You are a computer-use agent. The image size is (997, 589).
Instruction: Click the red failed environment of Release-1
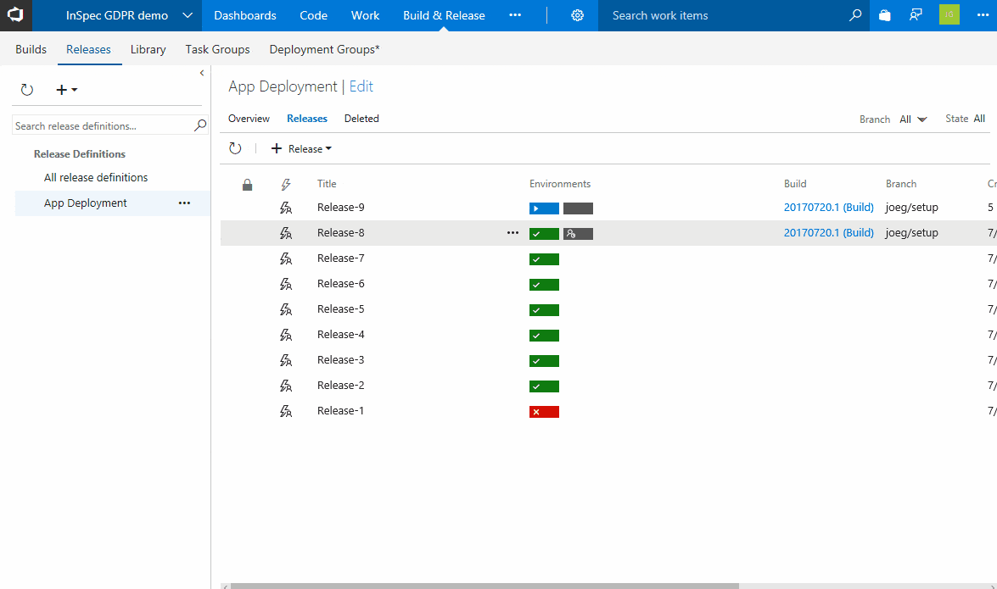pos(544,412)
